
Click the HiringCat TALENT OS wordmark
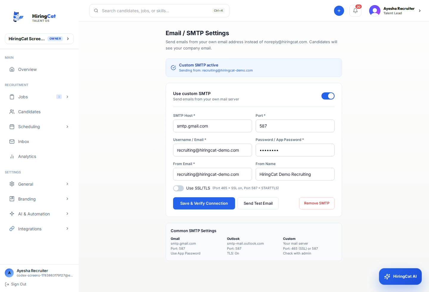(44, 18)
